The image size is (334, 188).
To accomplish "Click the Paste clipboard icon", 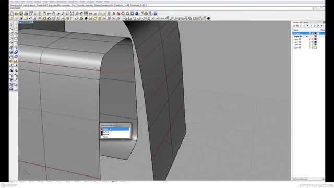I will [44, 14].
